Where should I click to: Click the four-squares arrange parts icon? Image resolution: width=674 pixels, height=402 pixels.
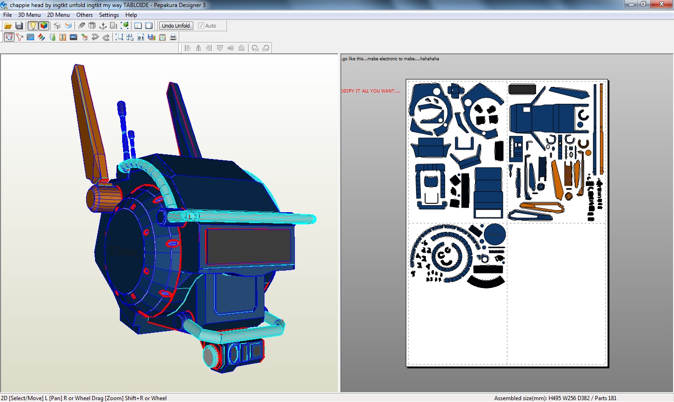pos(130,37)
